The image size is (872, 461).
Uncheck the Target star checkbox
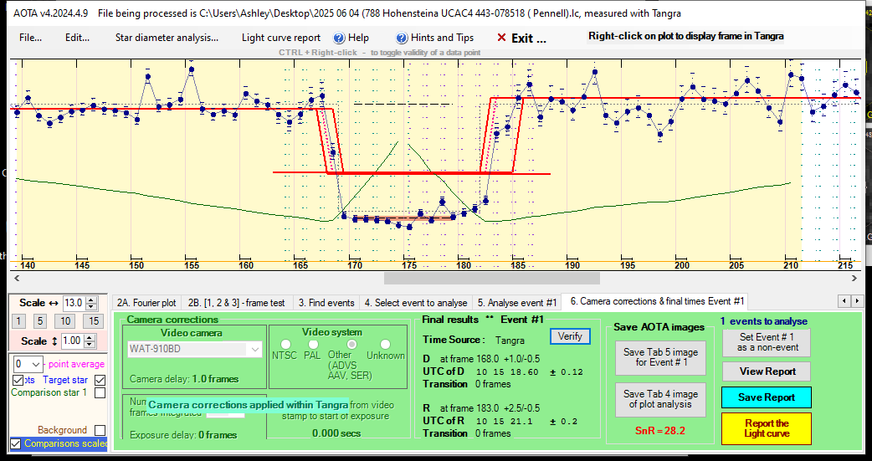coord(100,380)
